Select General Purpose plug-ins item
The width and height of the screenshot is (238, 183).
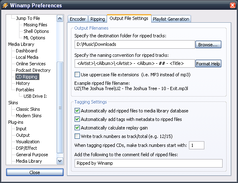tap(32, 155)
